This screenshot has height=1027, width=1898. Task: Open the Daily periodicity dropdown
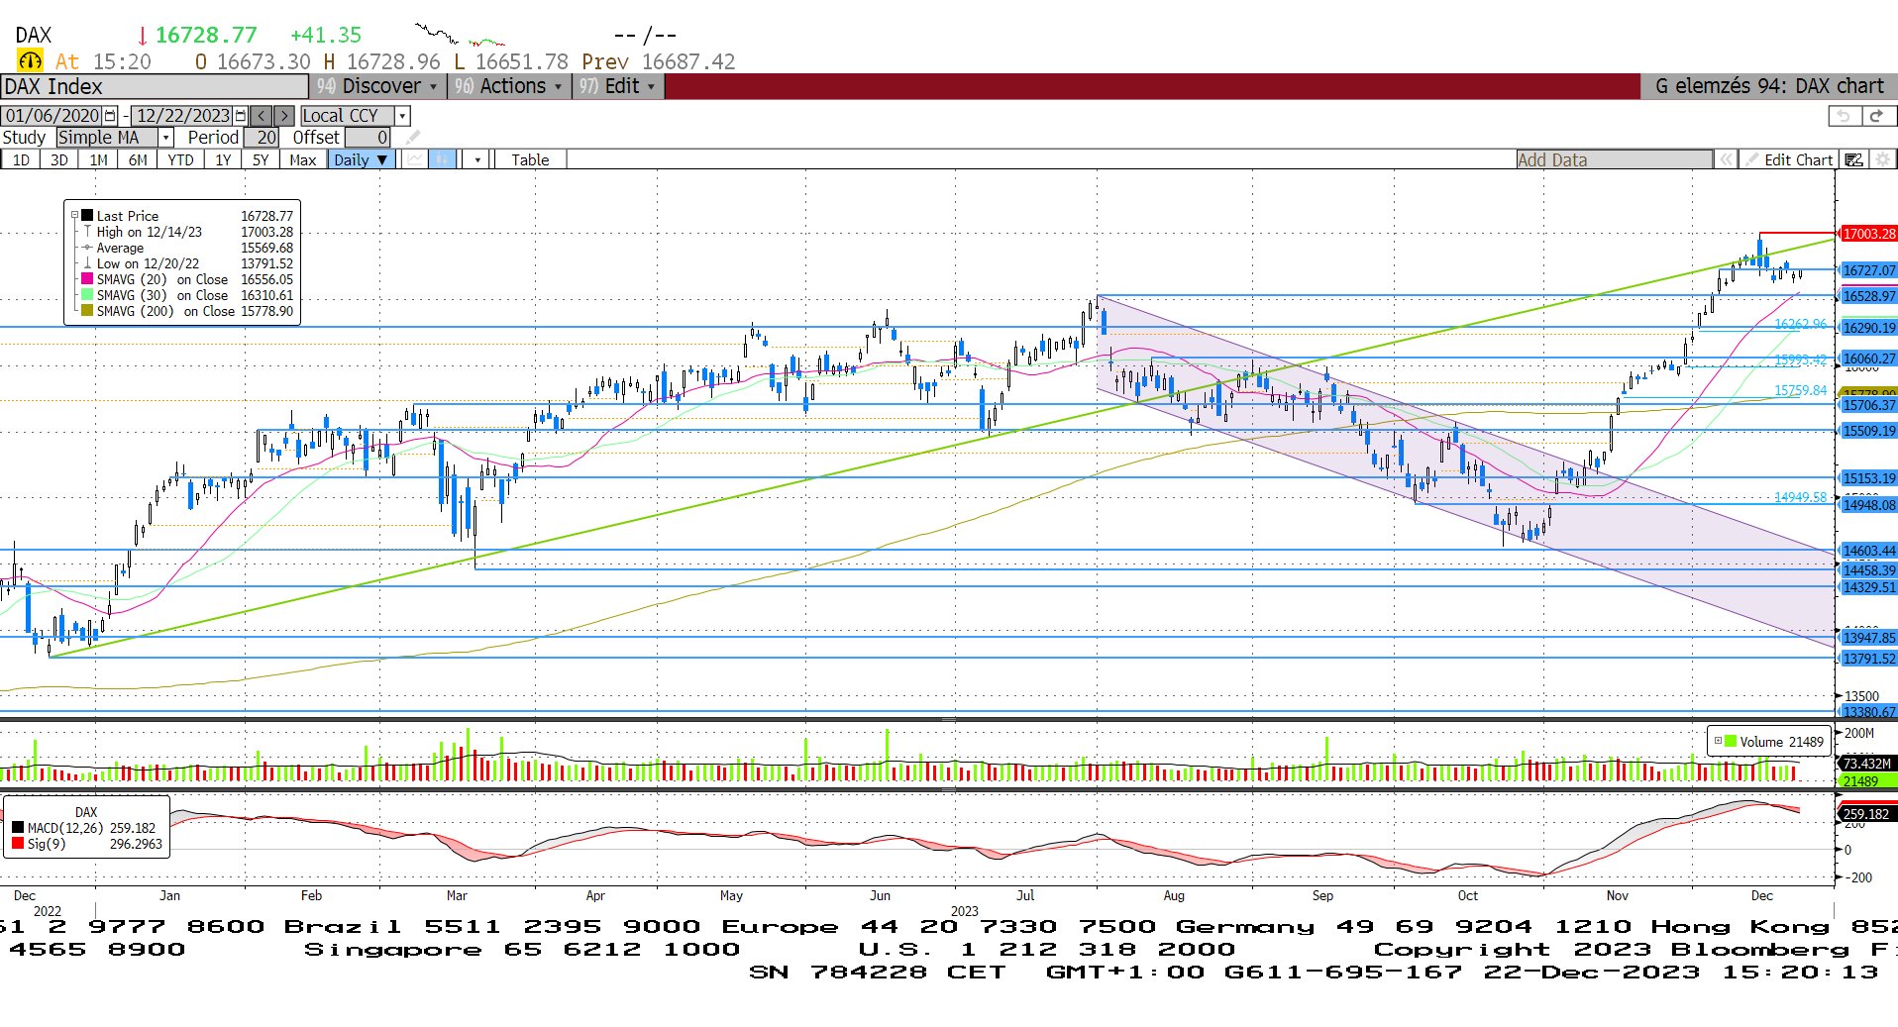(x=361, y=159)
